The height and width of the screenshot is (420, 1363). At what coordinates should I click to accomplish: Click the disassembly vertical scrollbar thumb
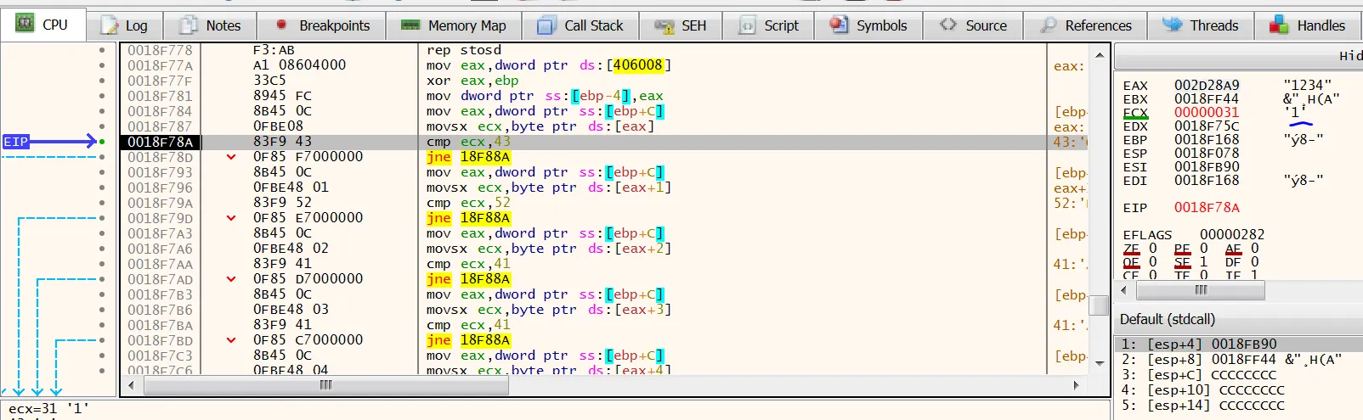(x=1100, y=305)
